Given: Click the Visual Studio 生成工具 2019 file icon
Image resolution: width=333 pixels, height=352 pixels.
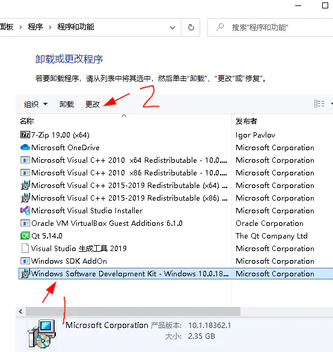Looking at the screenshot, I should (25, 248).
